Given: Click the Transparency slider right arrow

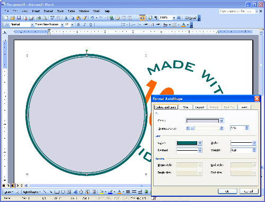Looking at the screenshot, I should [x=222, y=128].
